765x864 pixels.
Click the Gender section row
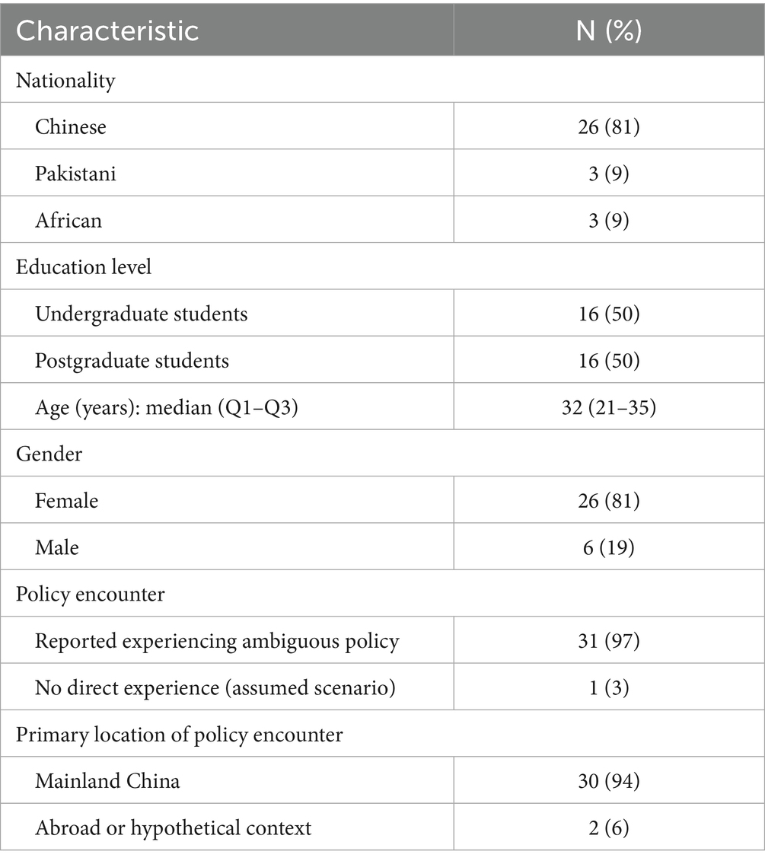pos(49,454)
